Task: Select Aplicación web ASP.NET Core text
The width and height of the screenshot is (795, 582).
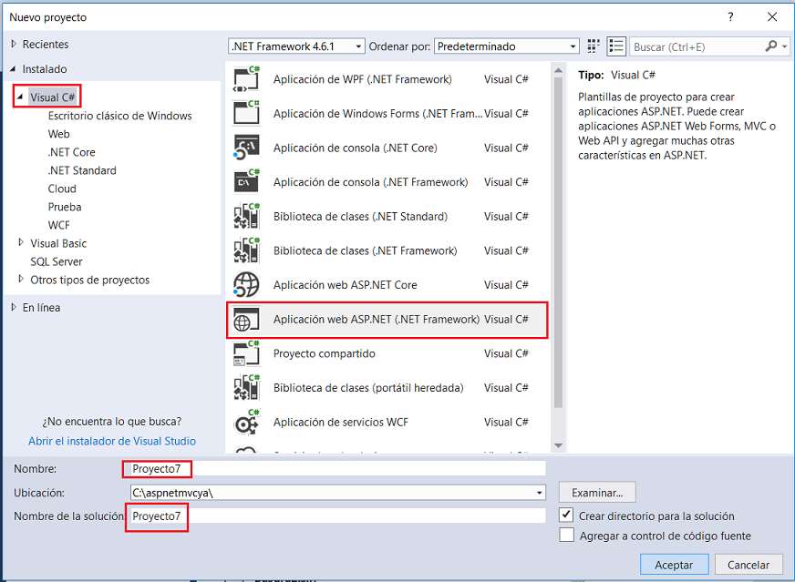Action: 345,285
